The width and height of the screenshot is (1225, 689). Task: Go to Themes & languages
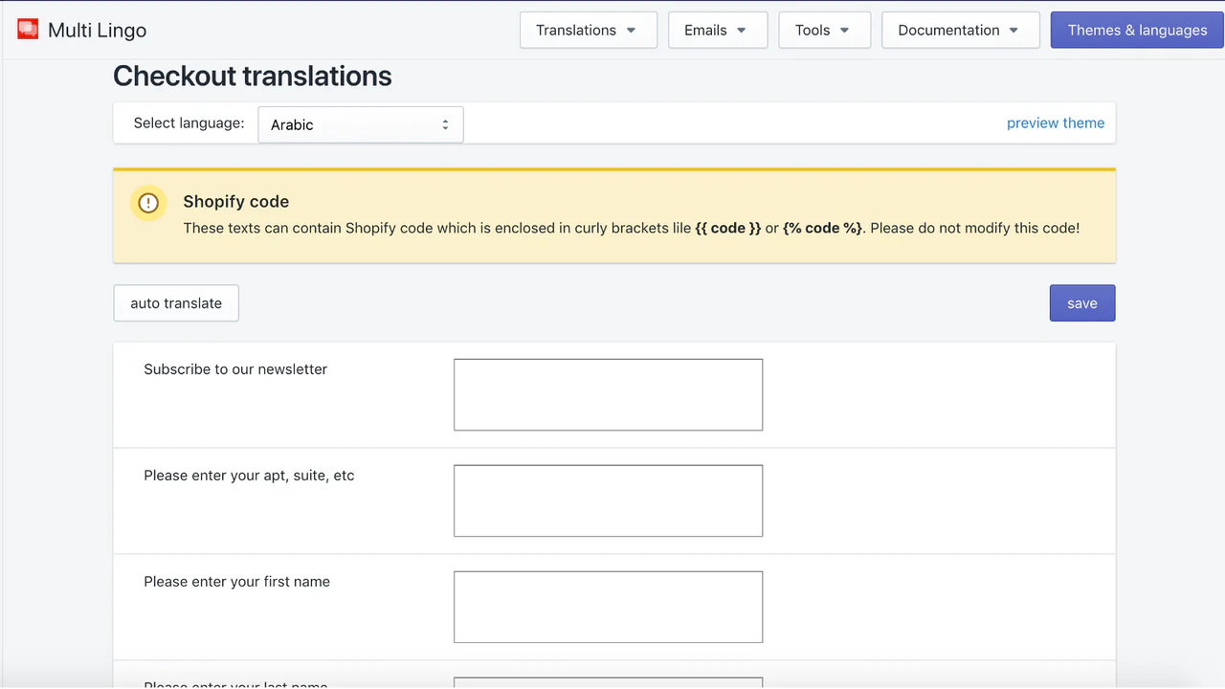(1137, 30)
